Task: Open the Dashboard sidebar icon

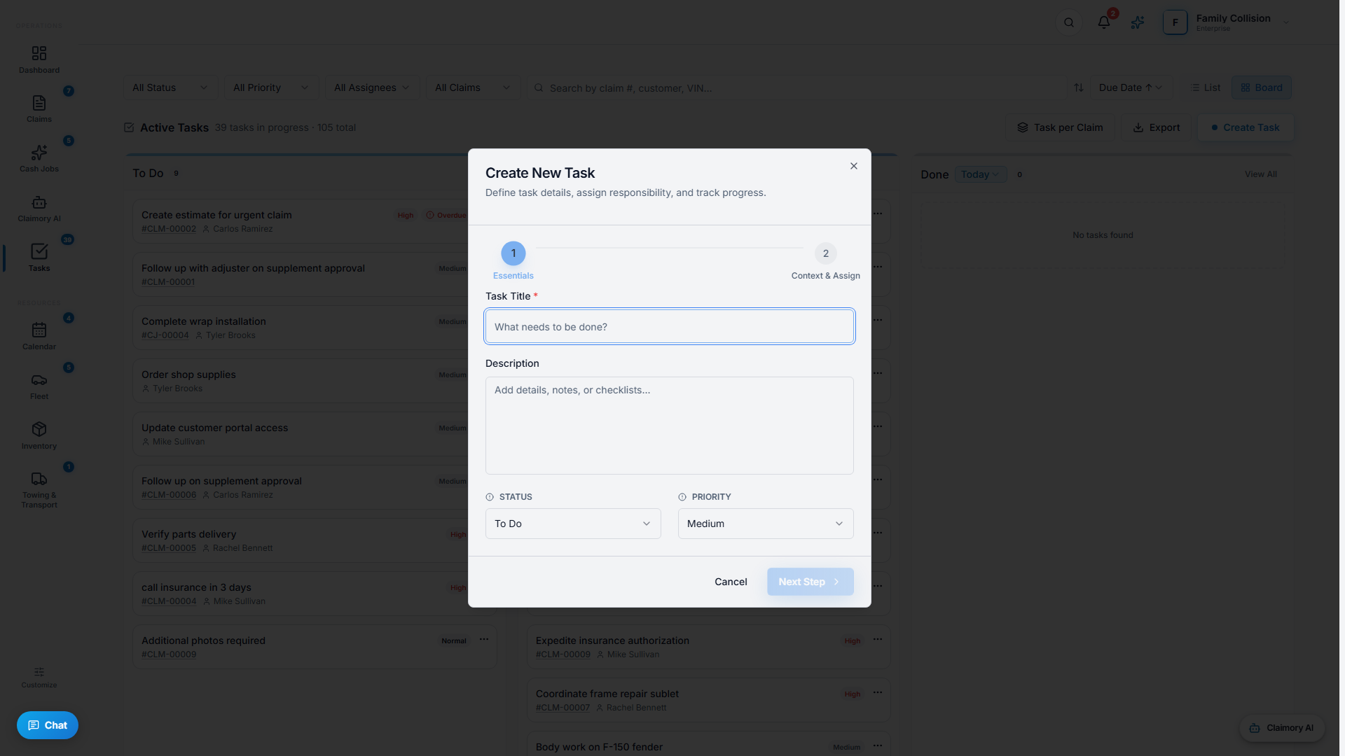Action: (x=39, y=54)
